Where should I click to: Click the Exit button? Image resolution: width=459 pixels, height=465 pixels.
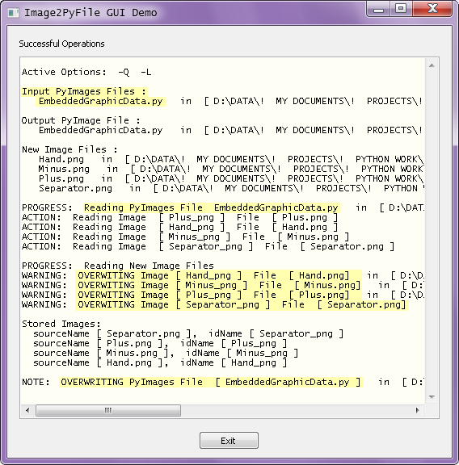tap(229, 441)
